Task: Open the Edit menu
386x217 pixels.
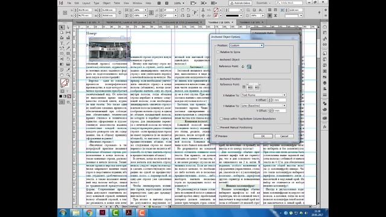Action: pos(77,3)
